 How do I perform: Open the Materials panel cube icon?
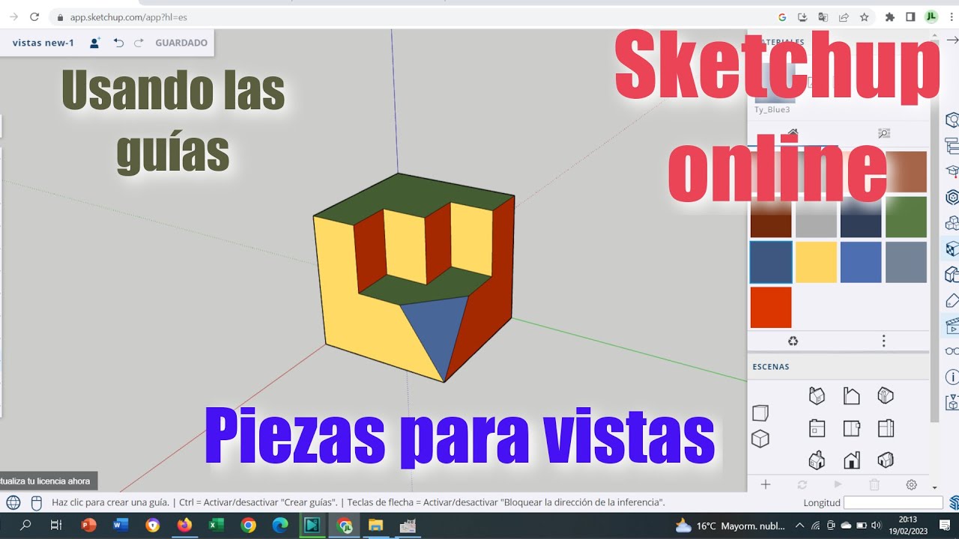point(952,249)
